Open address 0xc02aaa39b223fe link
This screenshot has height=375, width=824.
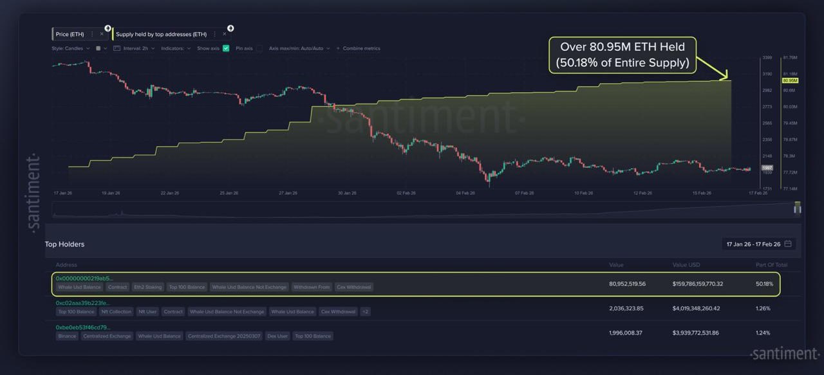(82, 302)
